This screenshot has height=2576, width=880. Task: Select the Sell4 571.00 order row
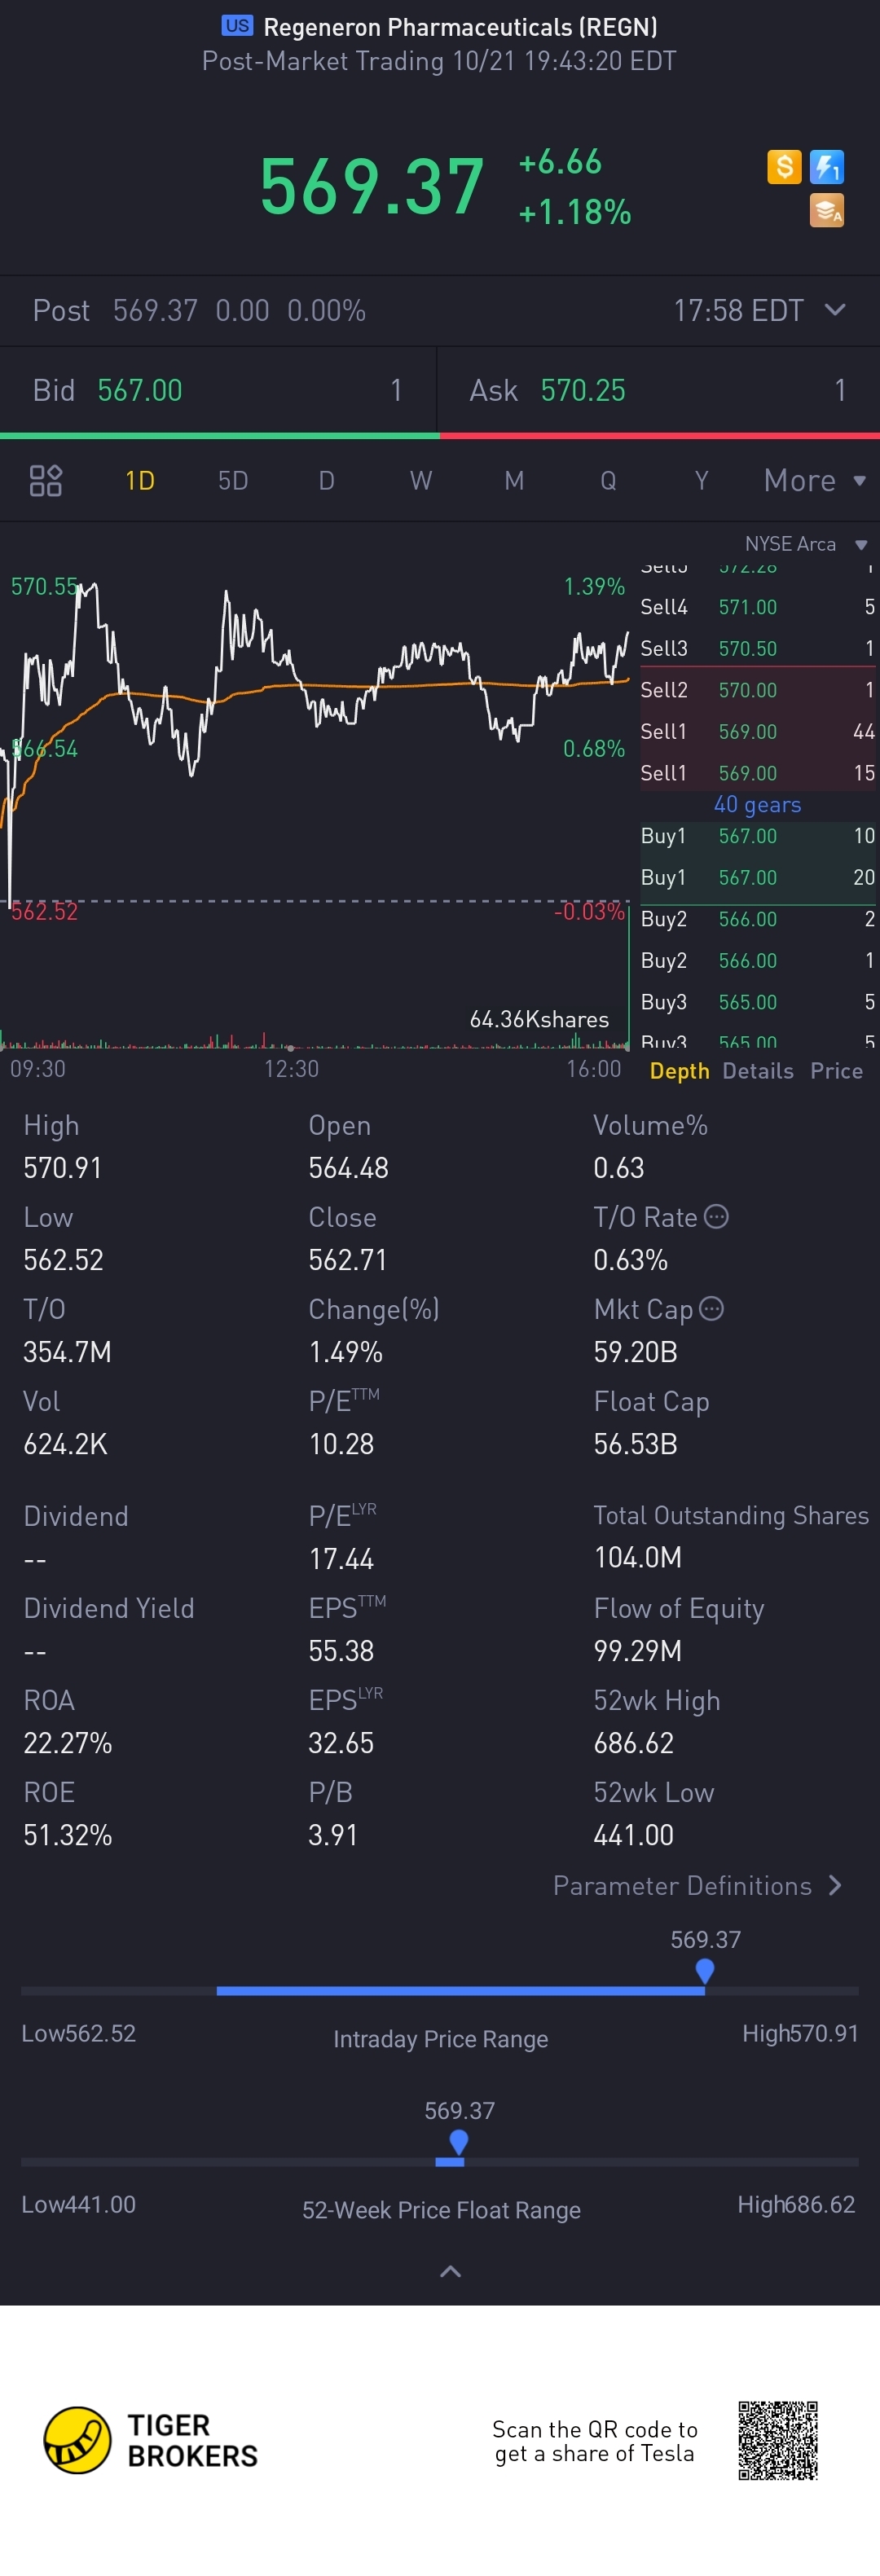click(x=758, y=607)
